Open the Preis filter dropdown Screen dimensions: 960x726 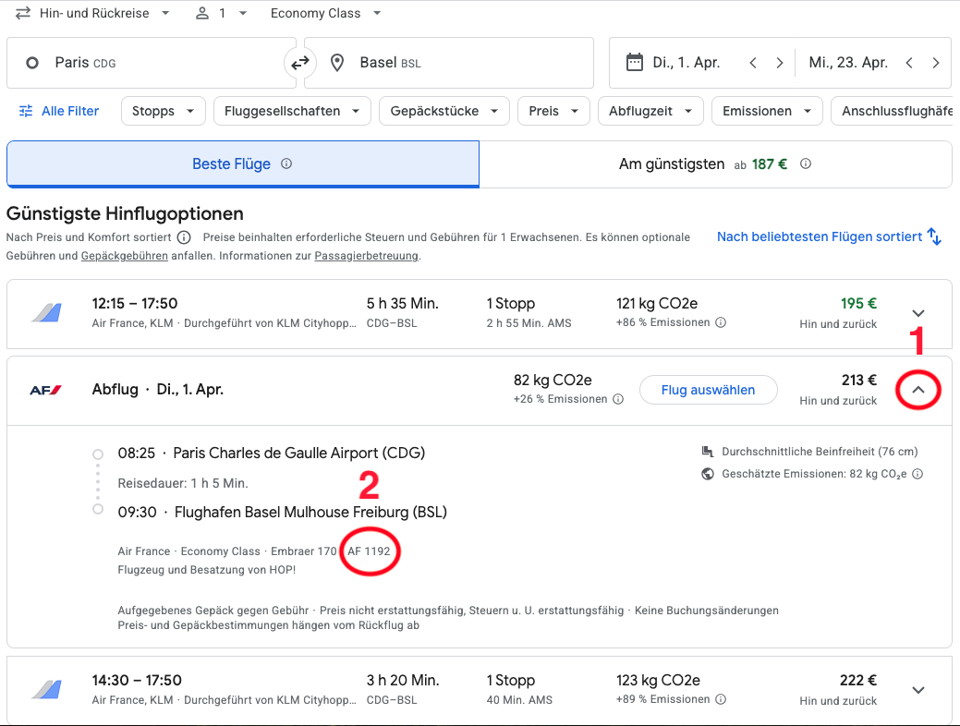coord(553,111)
